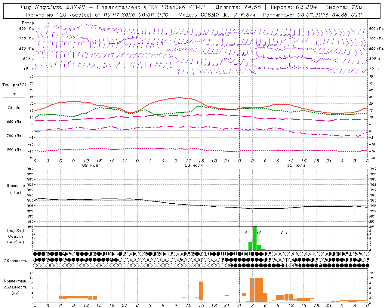Click the Ветер section label
This screenshot has width=385, height=308.
[x=28, y=23]
